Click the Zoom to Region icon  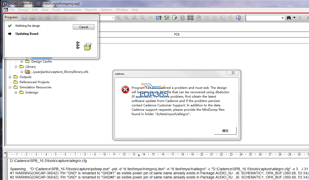[134, 18]
